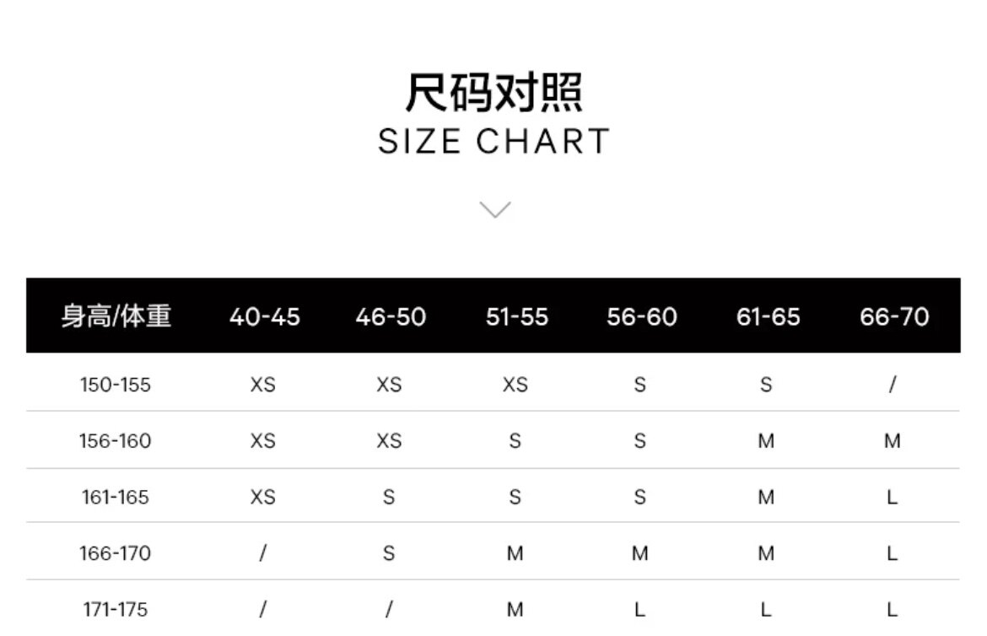The height and width of the screenshot is (636, 987).
Task: Click the 161-165 height row label
Action: pos(116,497)
